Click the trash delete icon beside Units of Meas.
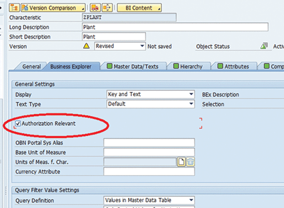Image resolution: width=284 pixels, height=208 pixels. [190, 162]
